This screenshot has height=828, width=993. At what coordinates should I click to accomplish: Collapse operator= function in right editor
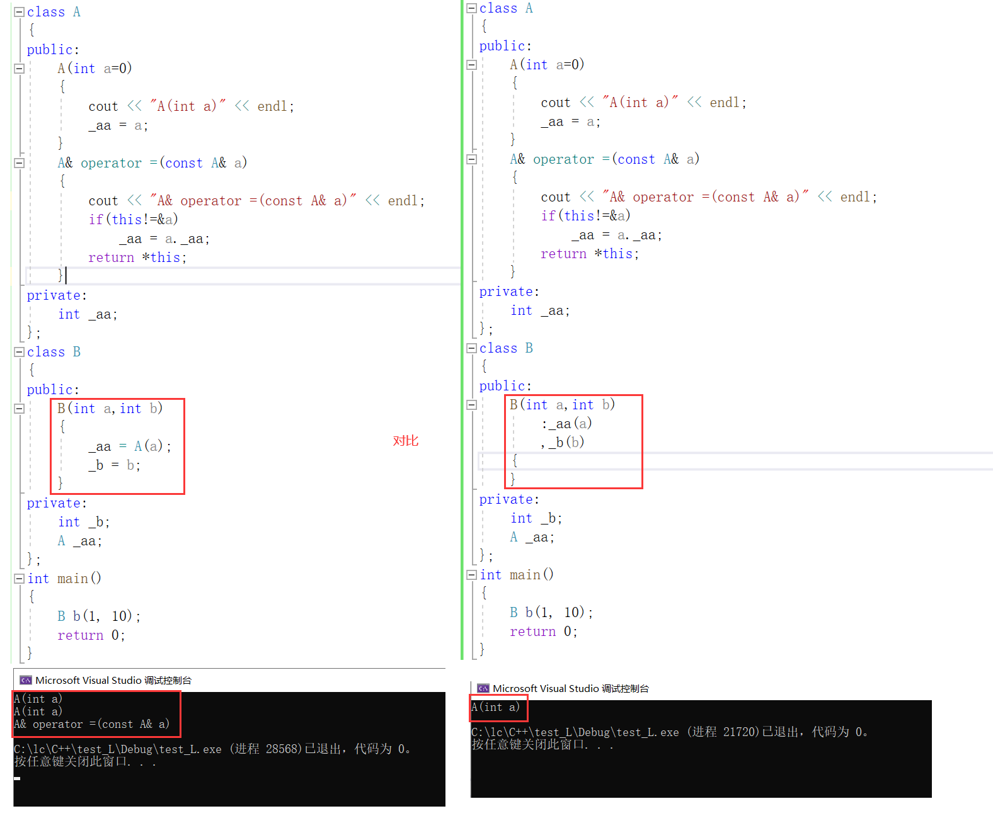pyautogui.click(x=471, y=159)
